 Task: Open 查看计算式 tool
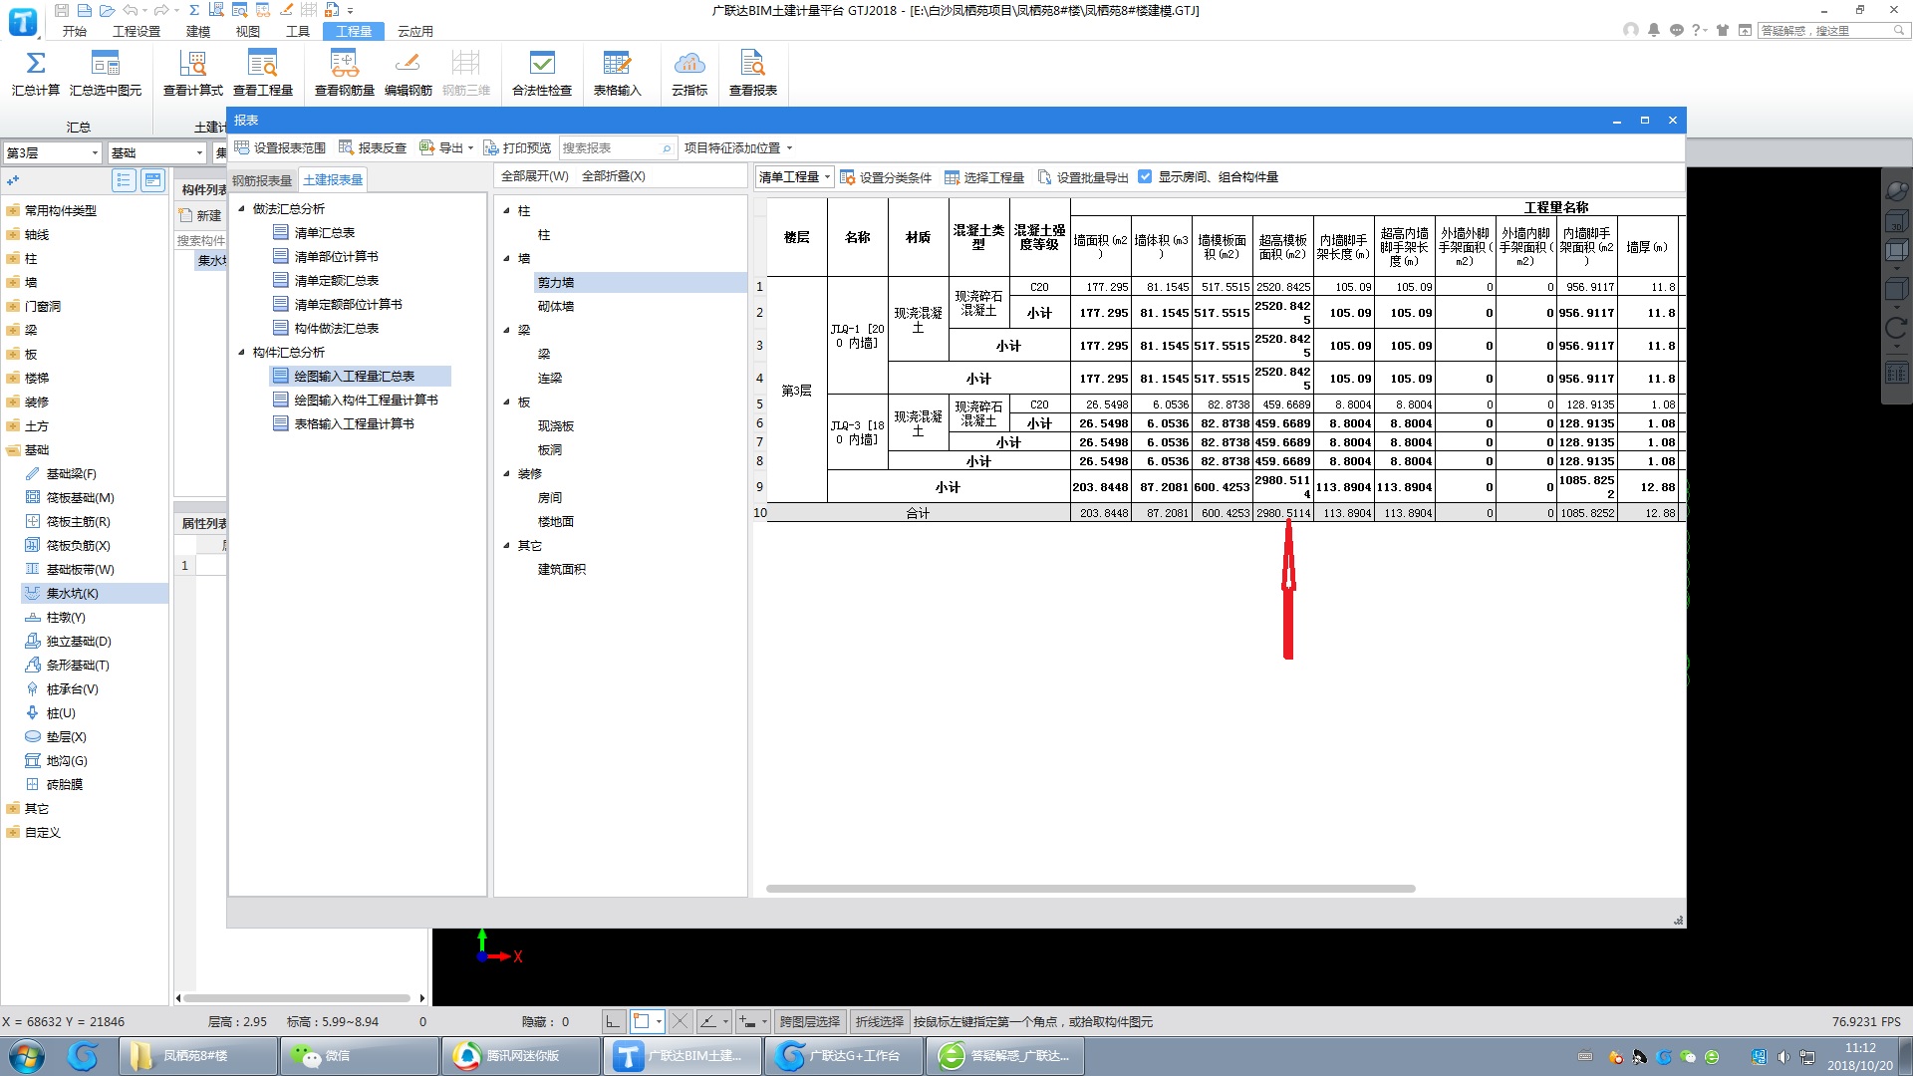pyautogui.click(x=192, y=73)
